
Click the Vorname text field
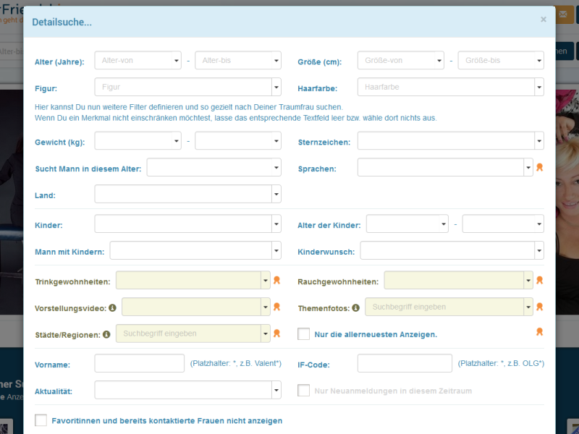tap(140, 363)
